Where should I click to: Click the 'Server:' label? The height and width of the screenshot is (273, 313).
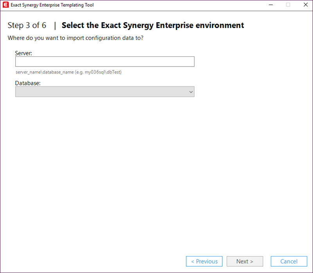(23, 53)
